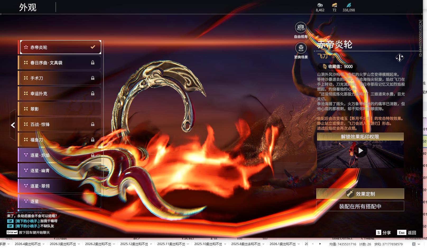
Task: Click the 更换场景 scene change icon
Action: point(300,48)
